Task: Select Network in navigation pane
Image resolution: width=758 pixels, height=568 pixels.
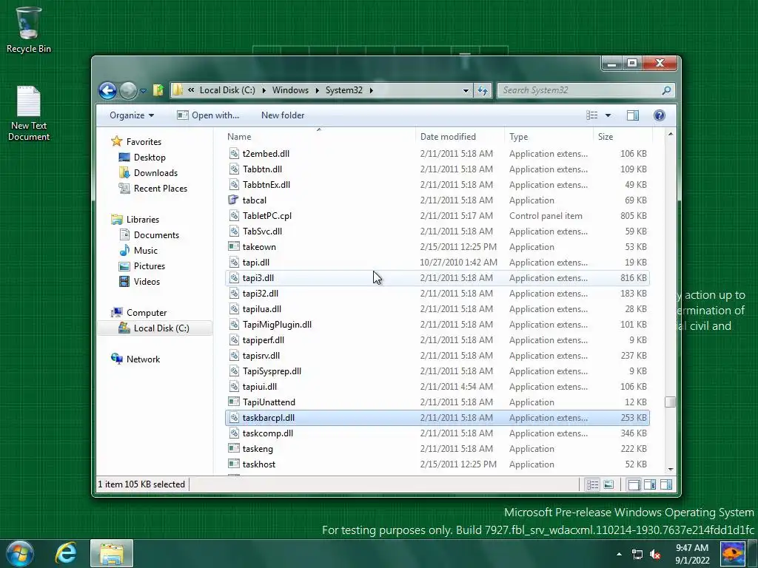Action: [x=143, y=359]
